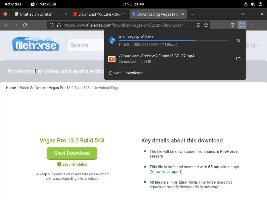Viewport: 267px width, 200px height.
Task: Expand the list all tabs chevron
Action: pyautogui.click(x=243, y=14)
